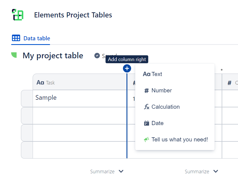
Task: Click the green marker beside the table title
Action: coord(14,55)
